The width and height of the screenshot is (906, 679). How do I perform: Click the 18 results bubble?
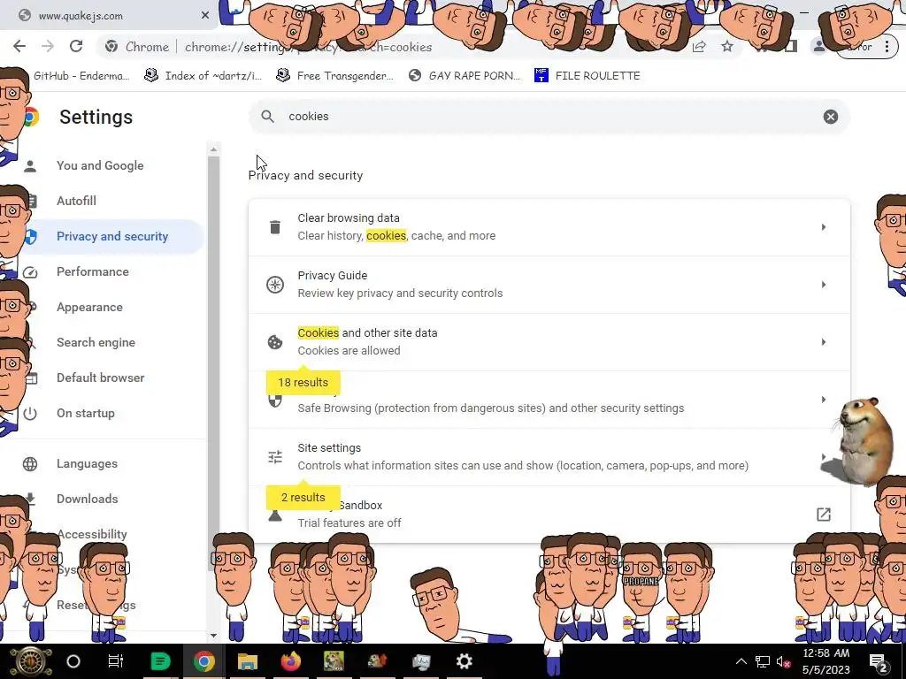tap(303, 382)
